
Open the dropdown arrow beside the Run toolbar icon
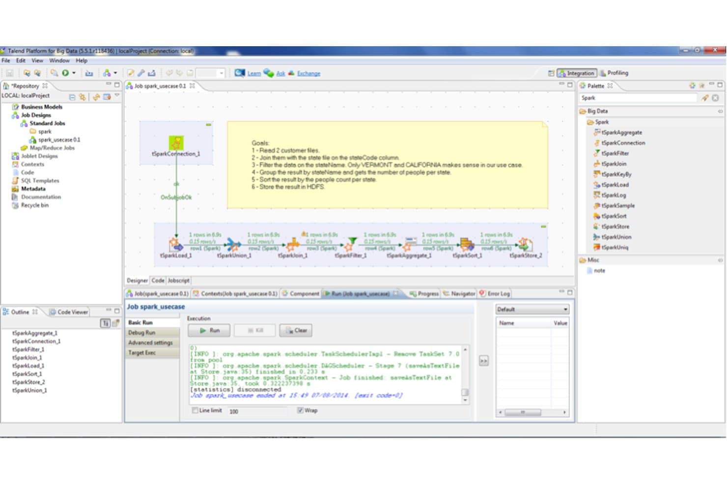pos(74,73)
